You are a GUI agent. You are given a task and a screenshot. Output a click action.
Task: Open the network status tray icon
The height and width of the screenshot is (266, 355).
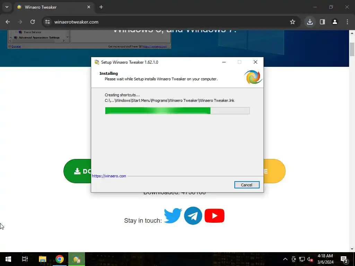pyautogui.click(x=302, y=259)
